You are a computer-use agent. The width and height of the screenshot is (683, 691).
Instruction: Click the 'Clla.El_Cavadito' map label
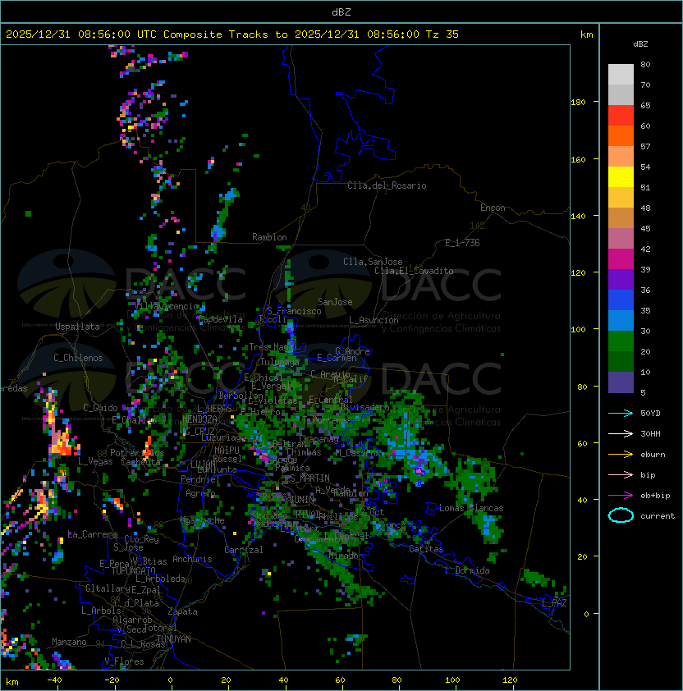[414, 271]
